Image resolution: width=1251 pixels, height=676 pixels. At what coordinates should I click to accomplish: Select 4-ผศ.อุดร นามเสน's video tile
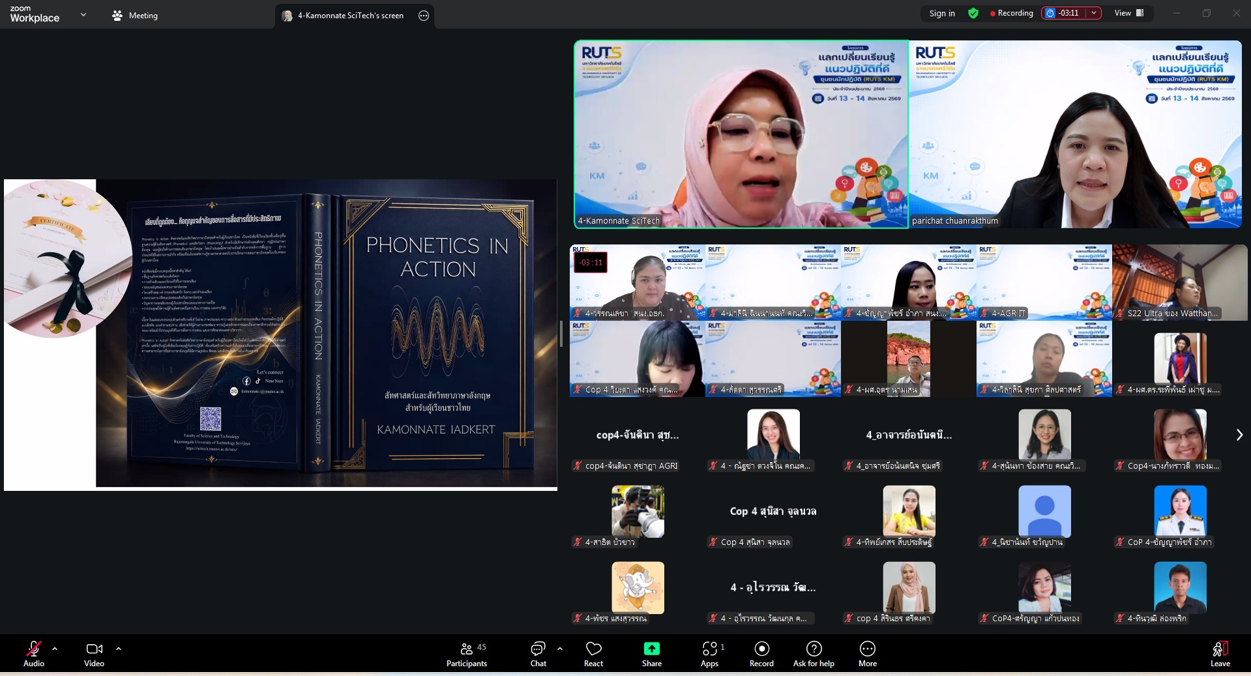pos(909,359)
